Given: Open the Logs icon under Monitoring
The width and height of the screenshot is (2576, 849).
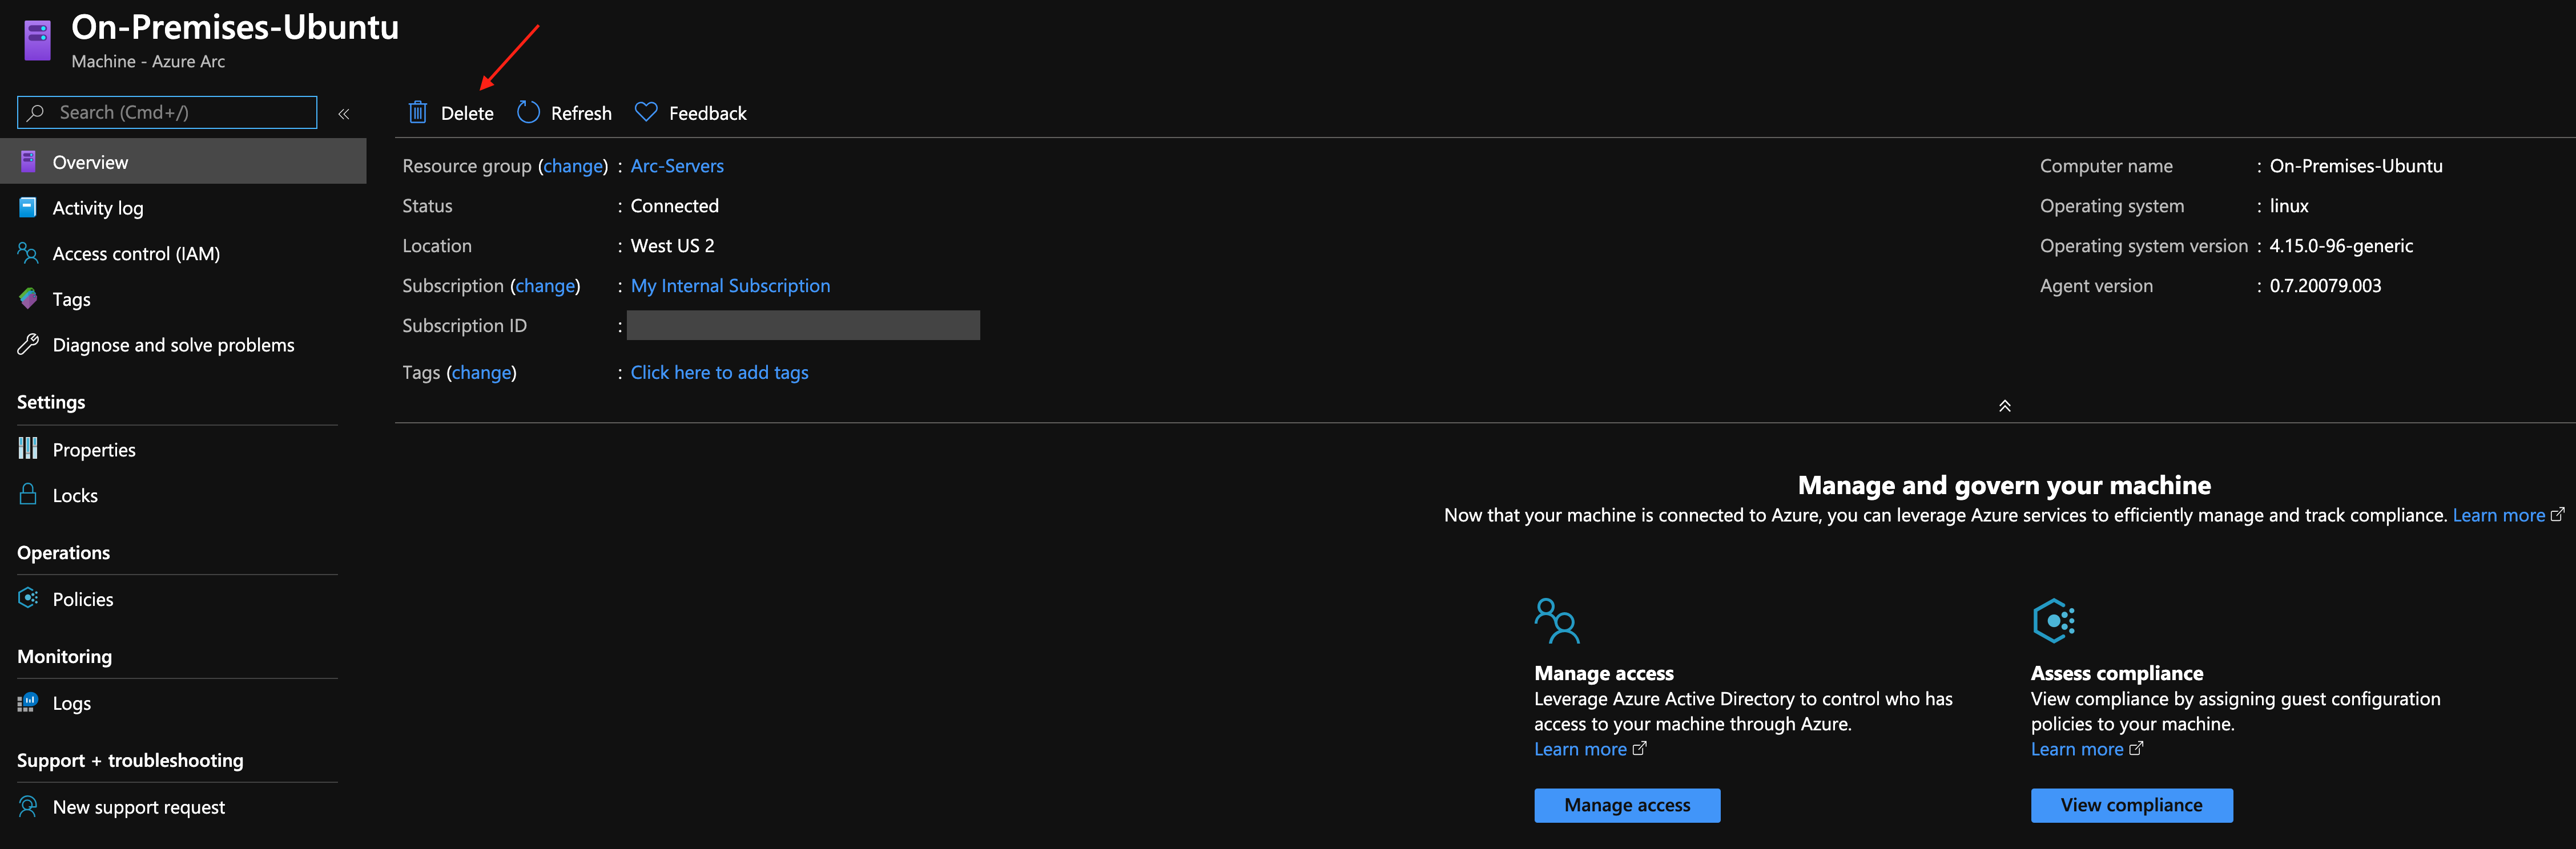Looking at the screenshot, I should point(28,702).
